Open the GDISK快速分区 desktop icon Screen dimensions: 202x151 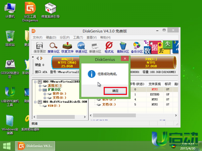(x=10, y=69)
